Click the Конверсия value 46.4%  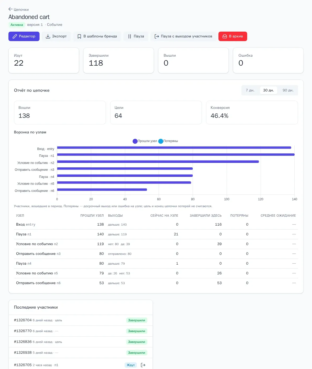[x=220, y=116]
